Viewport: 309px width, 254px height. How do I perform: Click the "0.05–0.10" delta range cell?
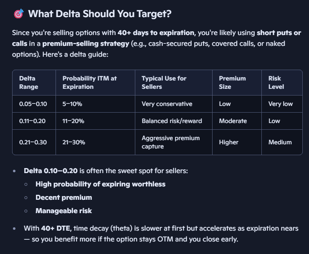[33, 104]
